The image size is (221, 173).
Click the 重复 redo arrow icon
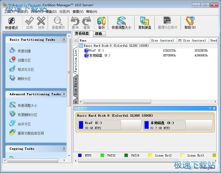coord(87,21)
